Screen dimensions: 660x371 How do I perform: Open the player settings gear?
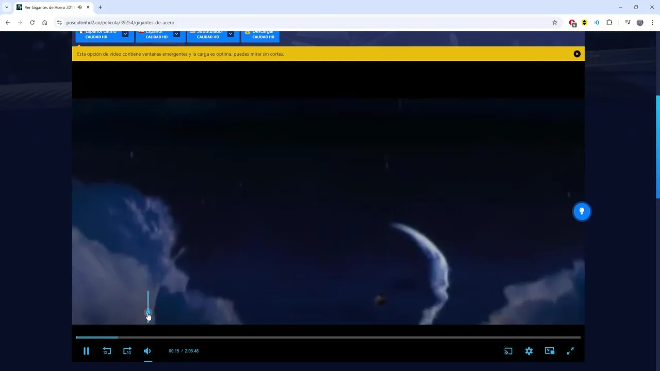pyautogui.click(x=529, y=351)
